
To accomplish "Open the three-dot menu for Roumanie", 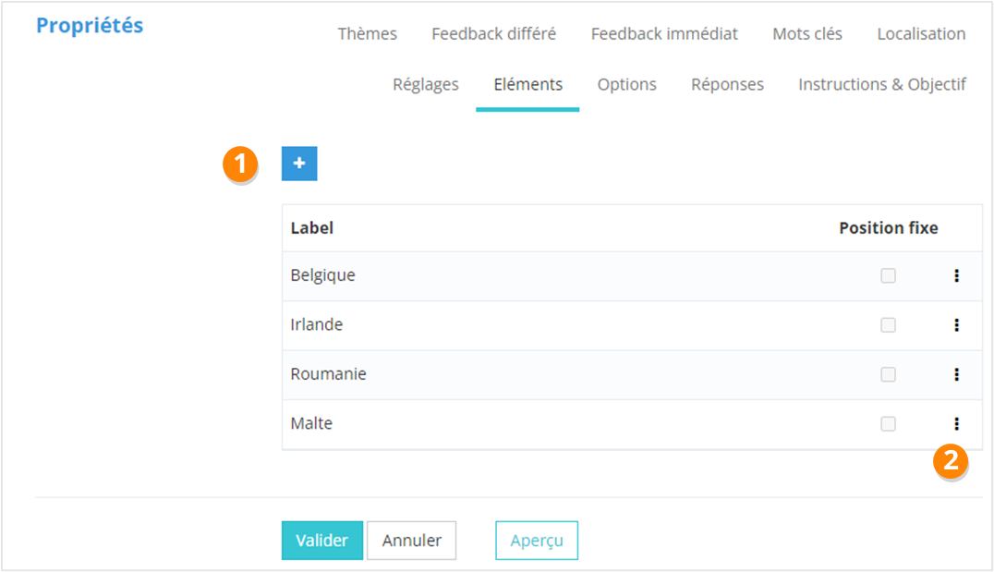I will (956, 374).
